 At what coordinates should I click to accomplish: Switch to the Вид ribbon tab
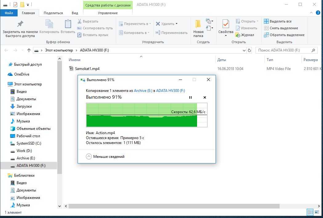[x=75, y=13]
